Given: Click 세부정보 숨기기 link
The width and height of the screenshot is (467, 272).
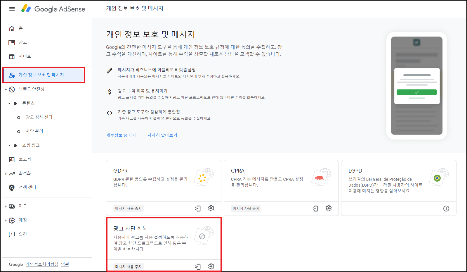Looking at the screenshot, I should tap(121, 135).
